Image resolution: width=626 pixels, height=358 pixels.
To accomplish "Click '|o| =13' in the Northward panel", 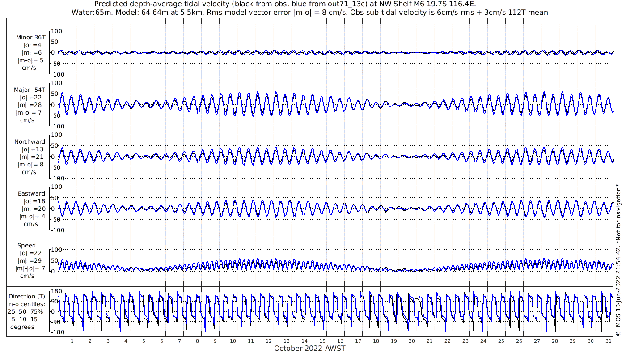I will click(x=32, y=149).
